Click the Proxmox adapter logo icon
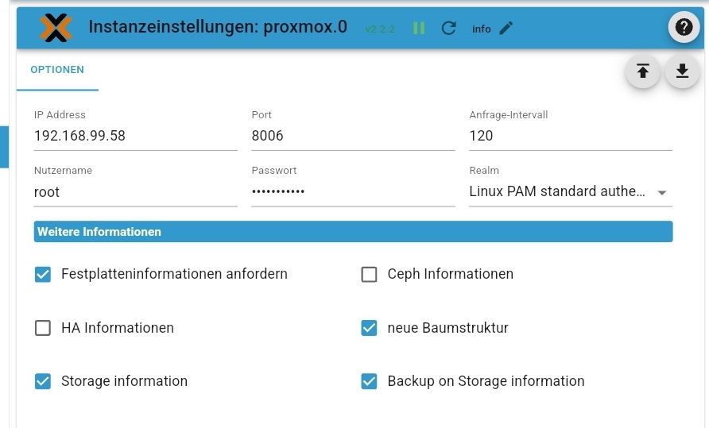 point(56,28)
